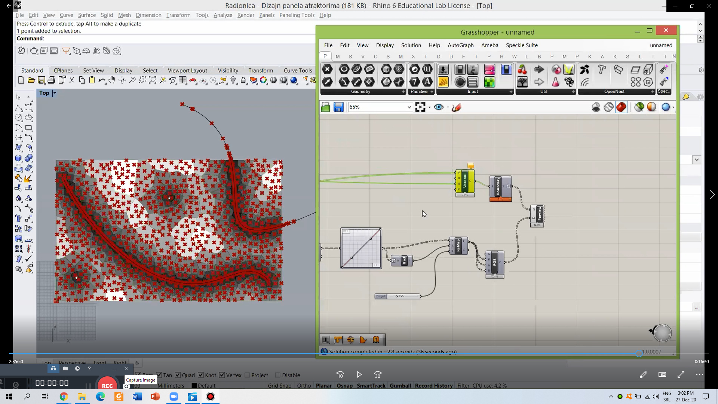Toggle the Vertex osnap checkbox
The image size is (718, 404).
(x=222, y=375)
